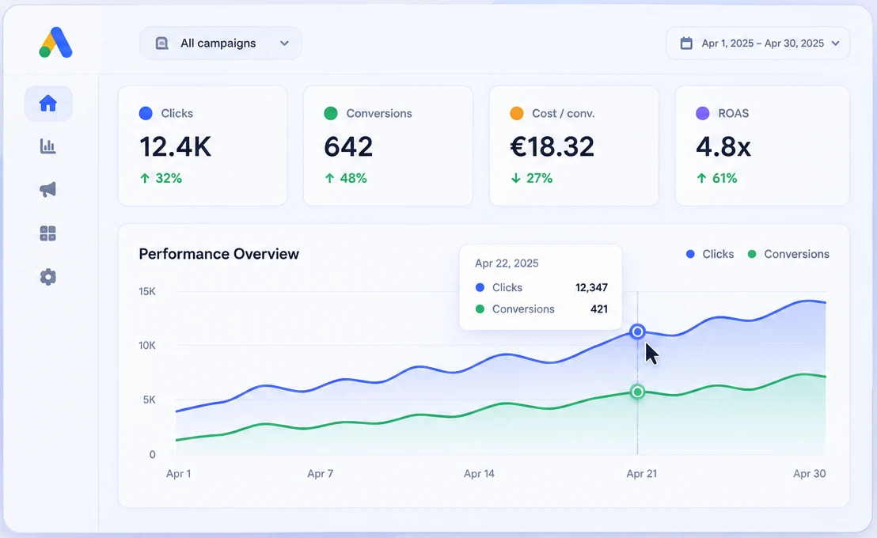
Task: Expand the All campaigns dropdown
Action: click(220, 43)
